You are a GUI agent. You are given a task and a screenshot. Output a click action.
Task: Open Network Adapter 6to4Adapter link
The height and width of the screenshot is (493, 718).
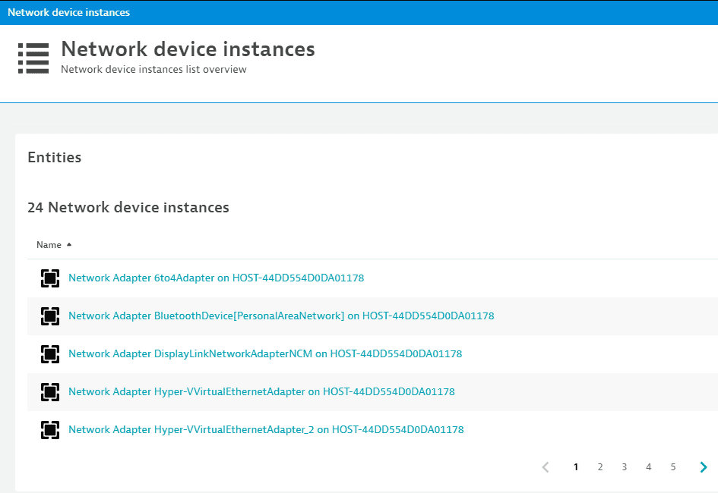tap(216, 278)
